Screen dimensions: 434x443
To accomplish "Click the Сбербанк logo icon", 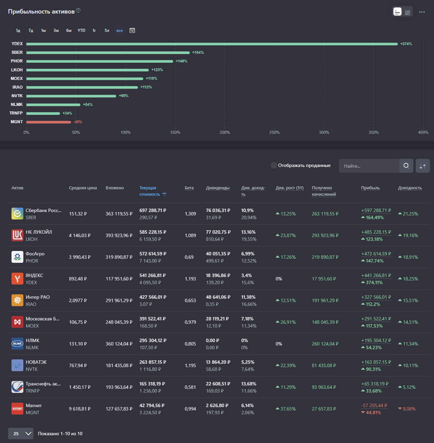I will tap(18, 214).
